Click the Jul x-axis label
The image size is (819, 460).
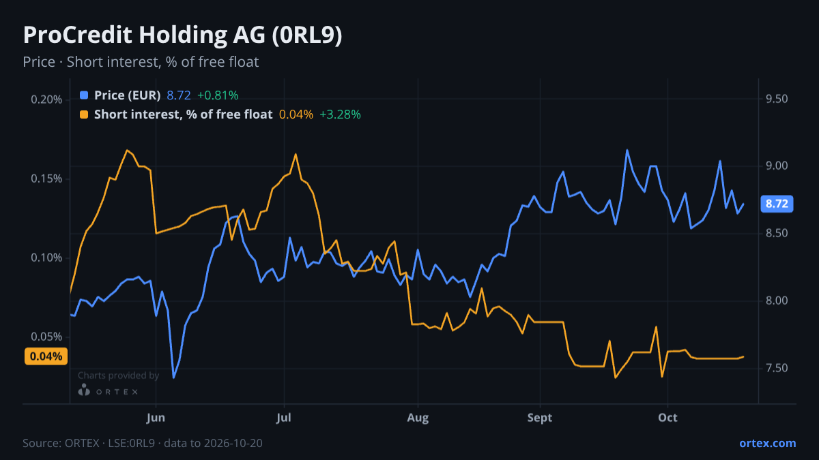284,418
